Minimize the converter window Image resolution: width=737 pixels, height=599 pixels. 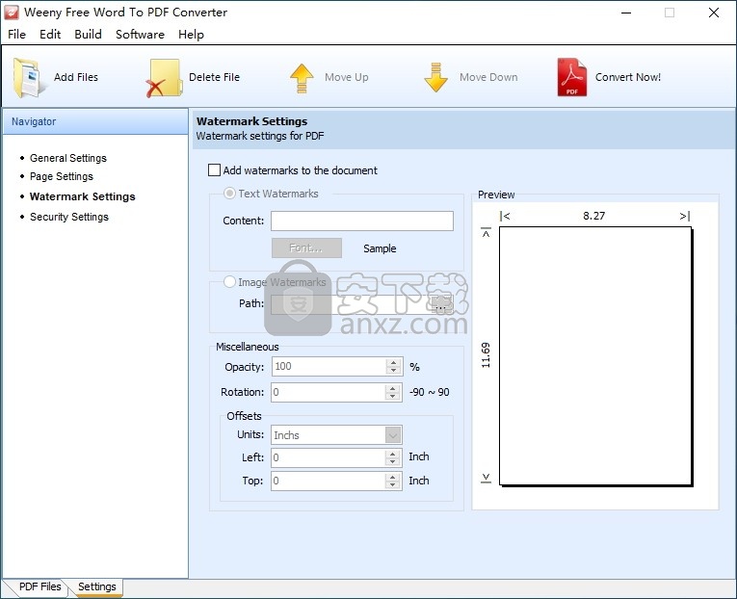626,13
